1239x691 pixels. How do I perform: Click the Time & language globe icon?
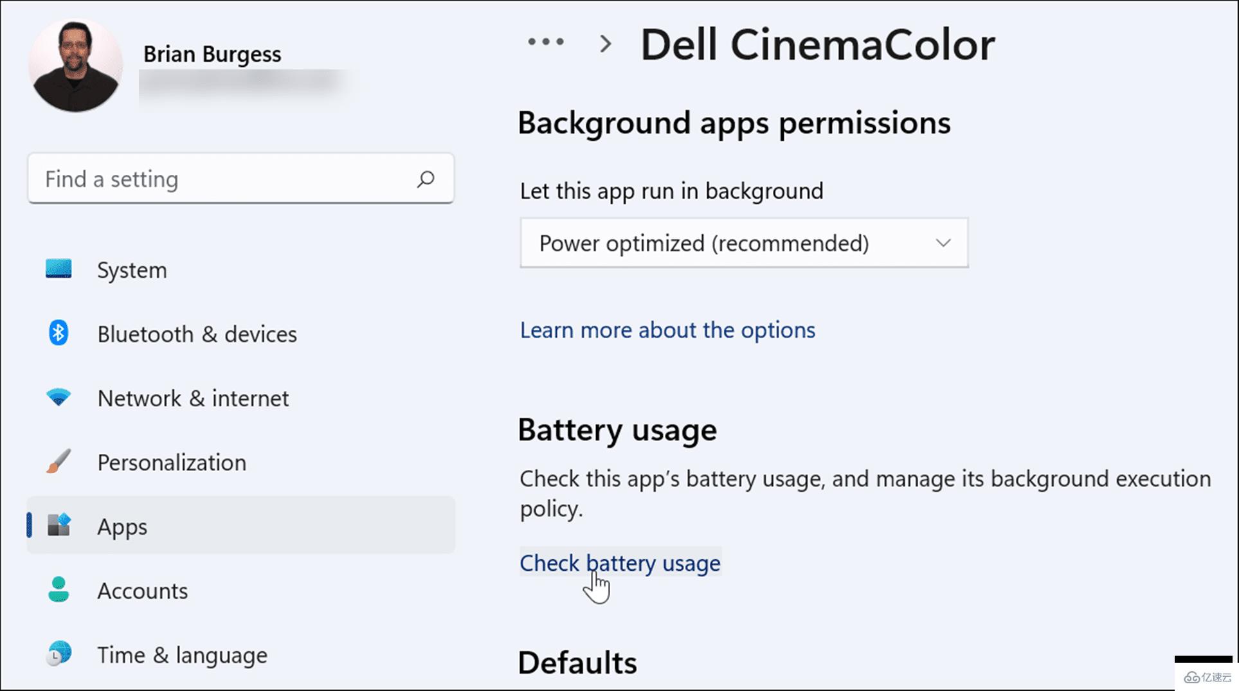(x=59, y=654)
